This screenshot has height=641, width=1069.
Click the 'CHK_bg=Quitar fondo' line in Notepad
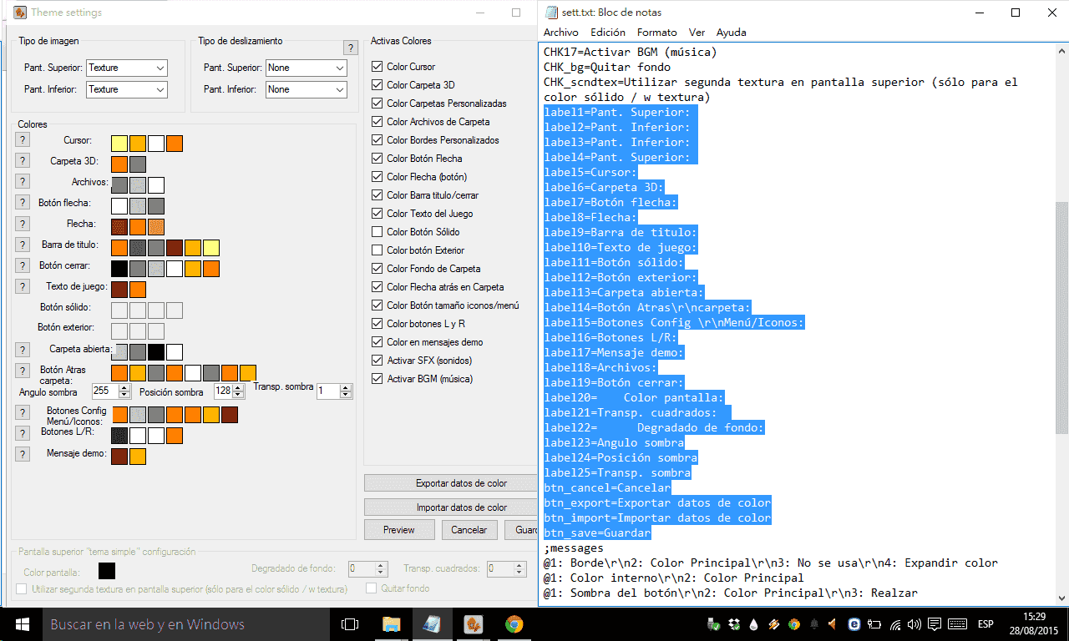pos(607,68)
